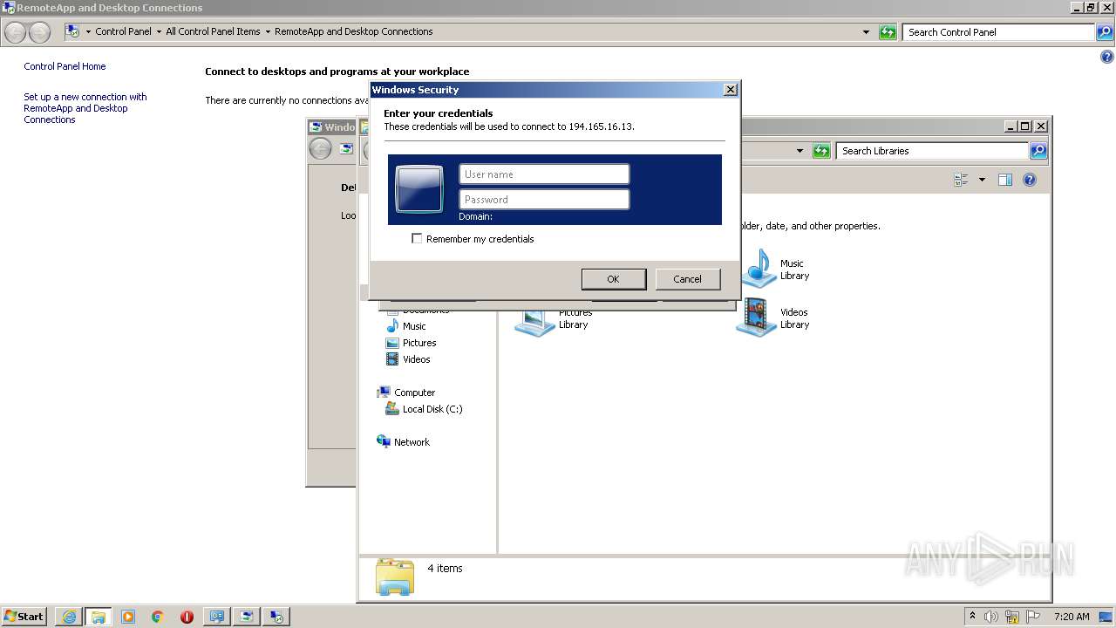
Task: Open the Opera browser taskbar icon
Action: [187, 617]
